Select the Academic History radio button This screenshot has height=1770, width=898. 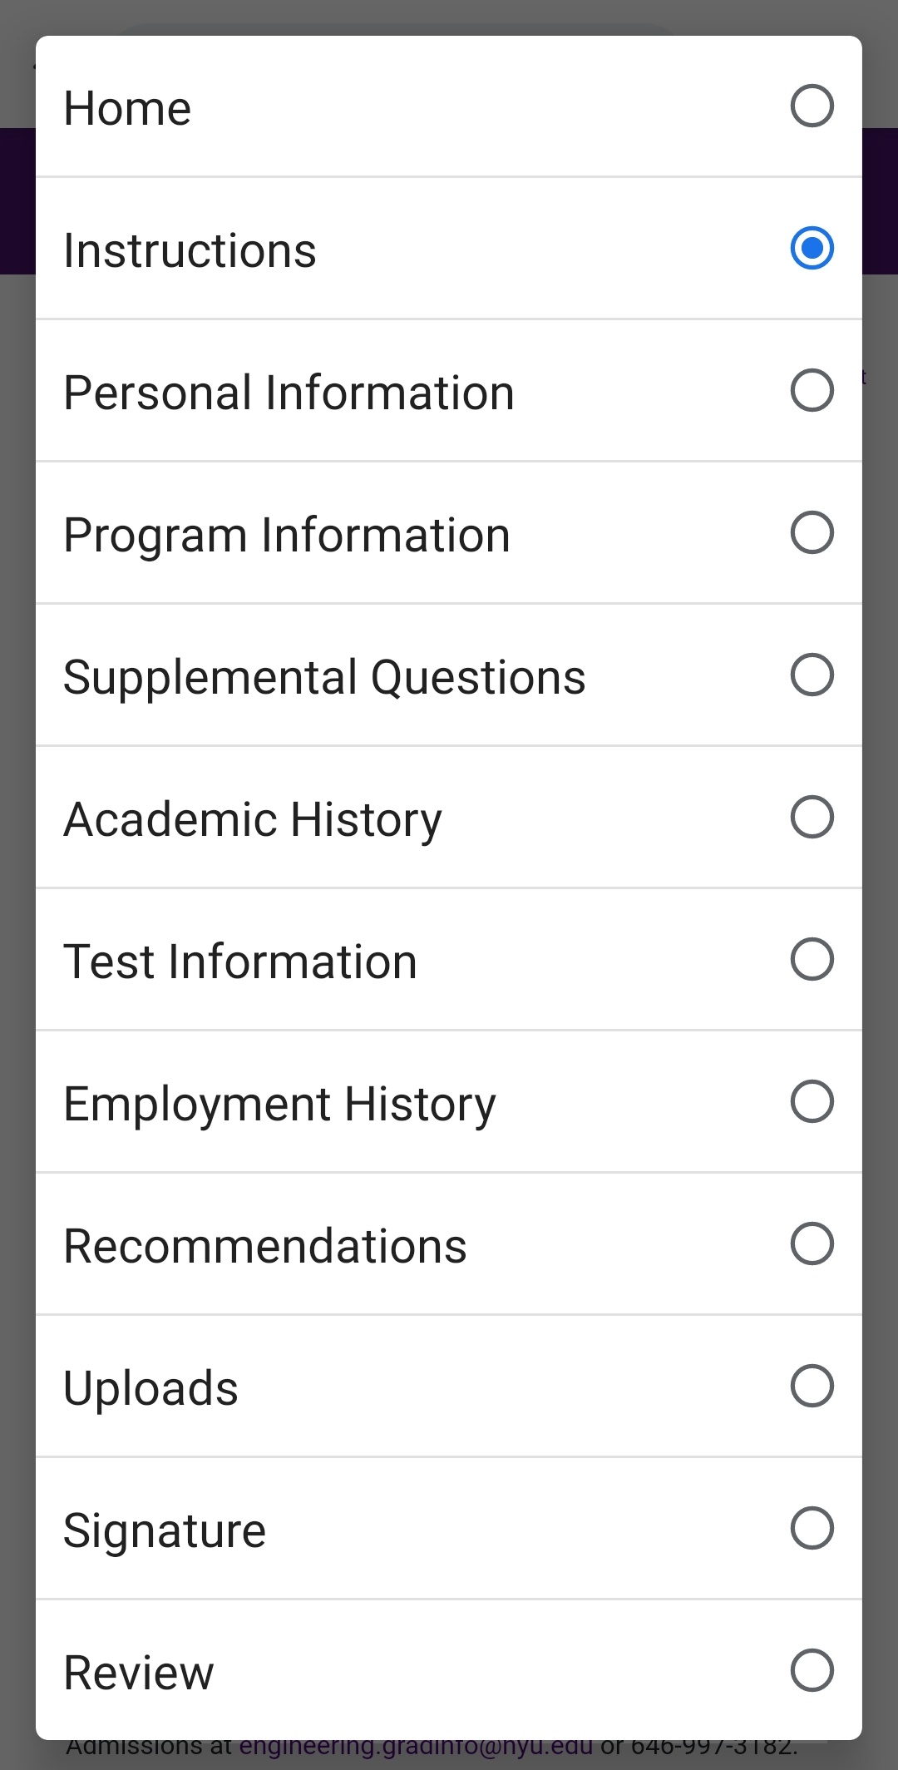[812, 818]
